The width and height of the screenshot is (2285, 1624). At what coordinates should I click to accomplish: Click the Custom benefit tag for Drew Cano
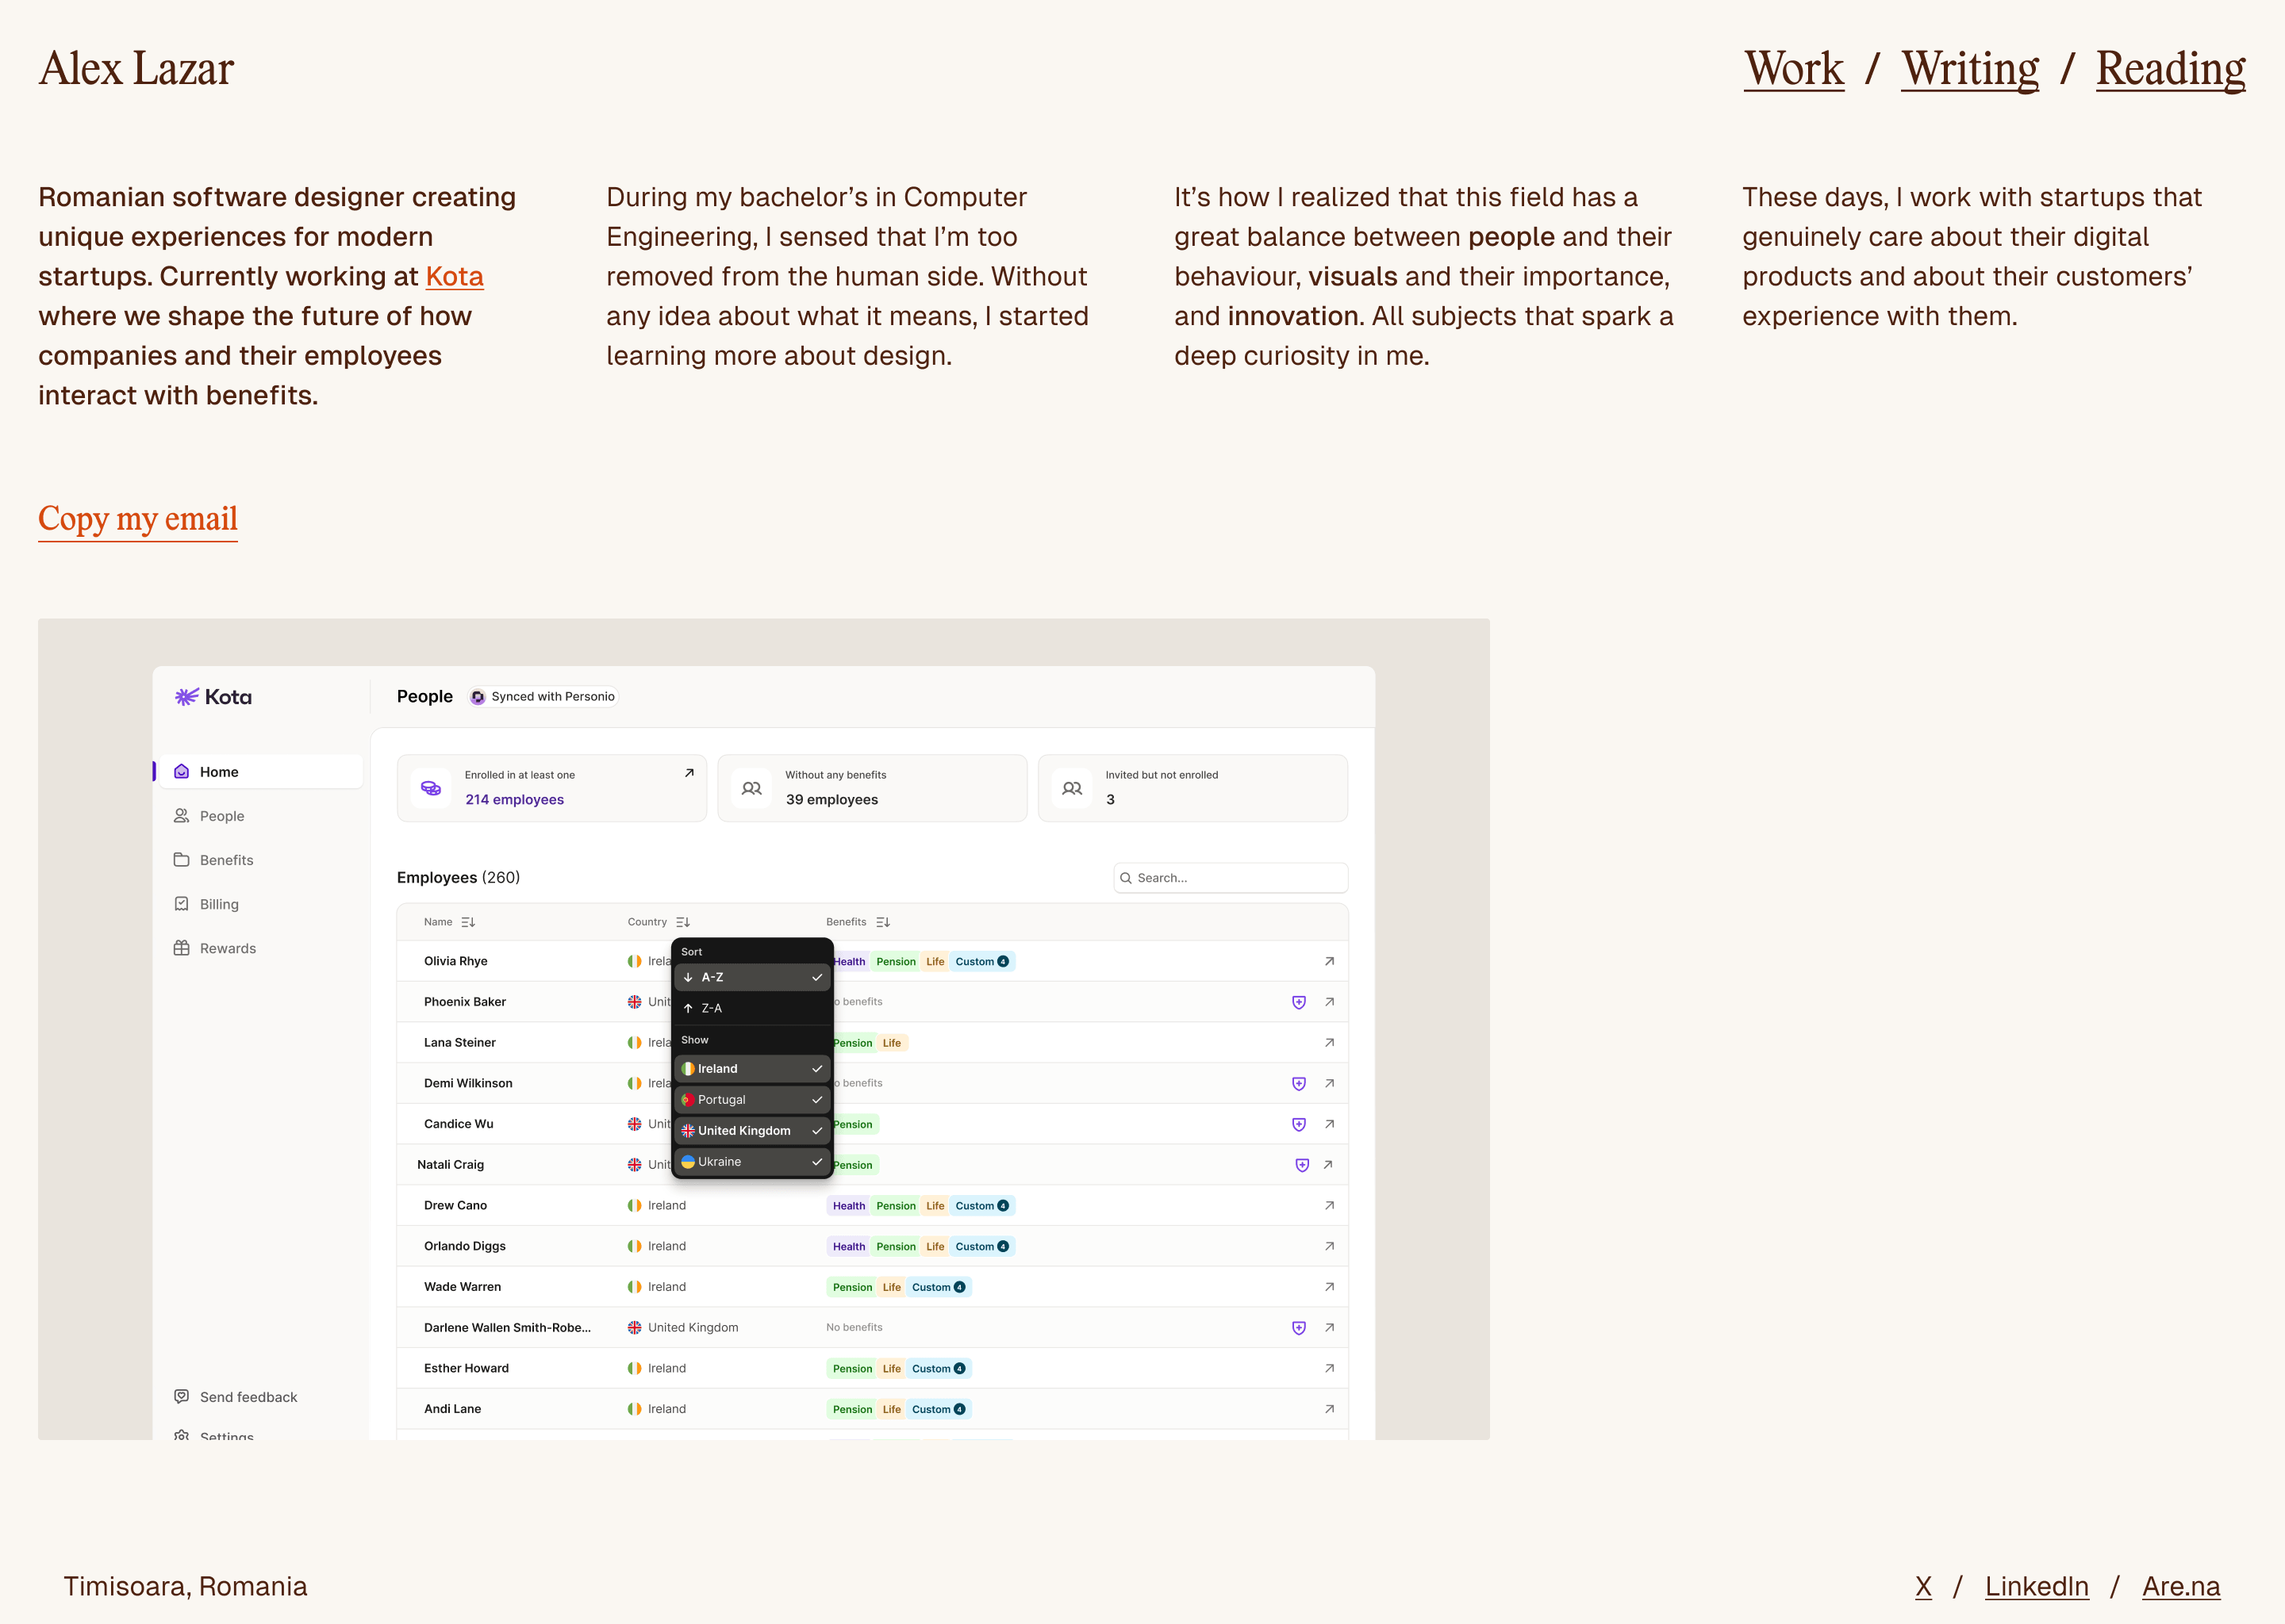981,1206
